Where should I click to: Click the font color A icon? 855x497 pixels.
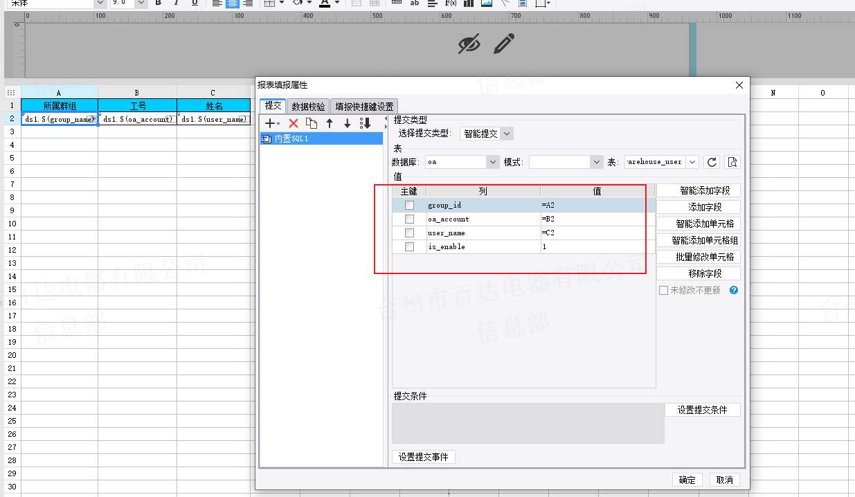click(324, 3)
